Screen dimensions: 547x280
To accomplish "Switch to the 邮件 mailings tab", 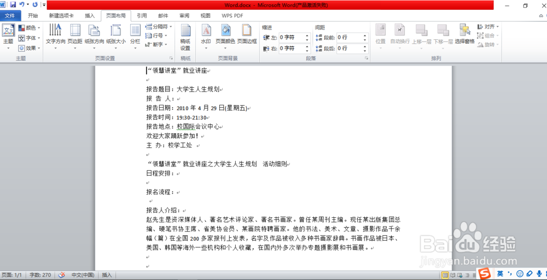I will click(163, 16).
